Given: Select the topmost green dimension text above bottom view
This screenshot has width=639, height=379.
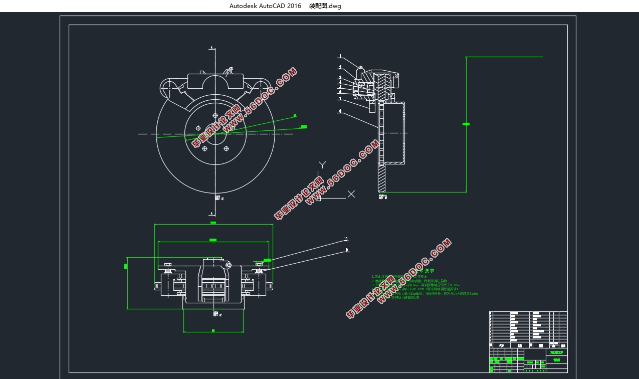Looking at the screenshot, I should tap(213, 222).
